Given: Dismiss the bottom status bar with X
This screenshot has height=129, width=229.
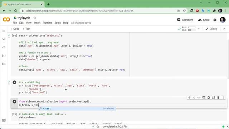Looking at the screenshot, I should pyautogui.click(x=228, y=126).
